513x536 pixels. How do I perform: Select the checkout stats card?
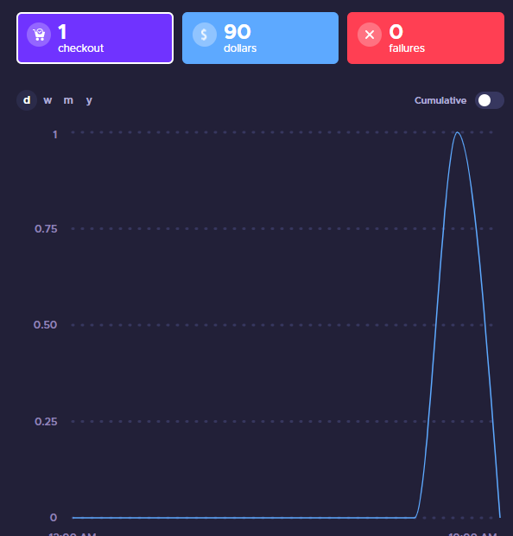[95, 38]
